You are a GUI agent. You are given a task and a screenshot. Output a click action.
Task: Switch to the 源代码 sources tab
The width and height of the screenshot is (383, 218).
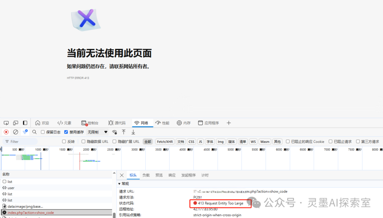(117, 123)
